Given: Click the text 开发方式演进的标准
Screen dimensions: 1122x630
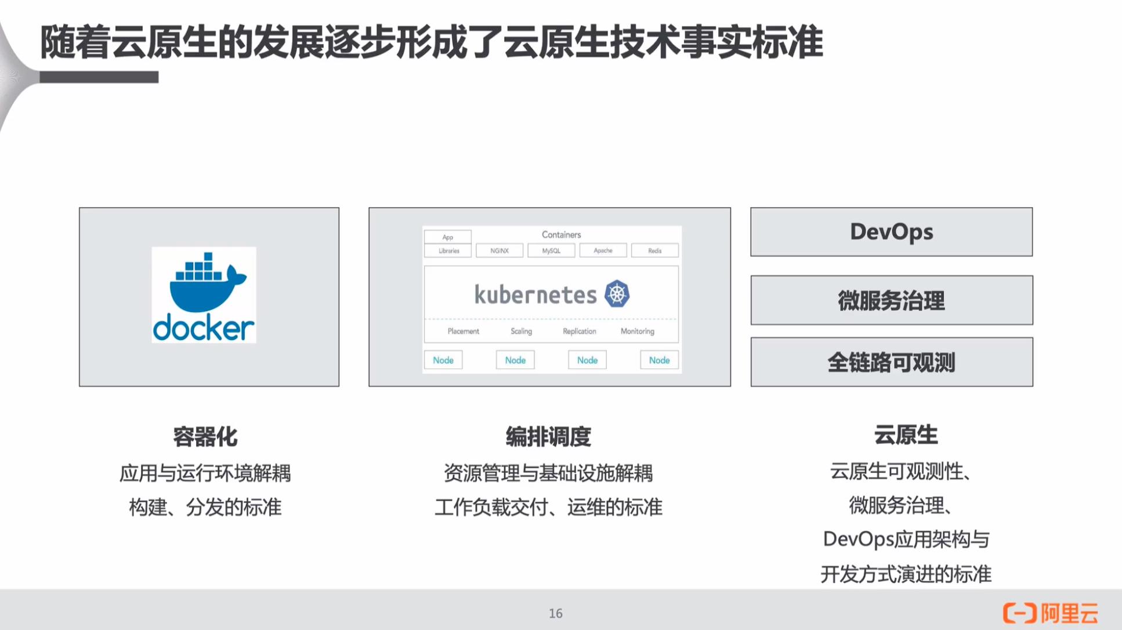Looking at the screenshot, I should click(906, 574).
